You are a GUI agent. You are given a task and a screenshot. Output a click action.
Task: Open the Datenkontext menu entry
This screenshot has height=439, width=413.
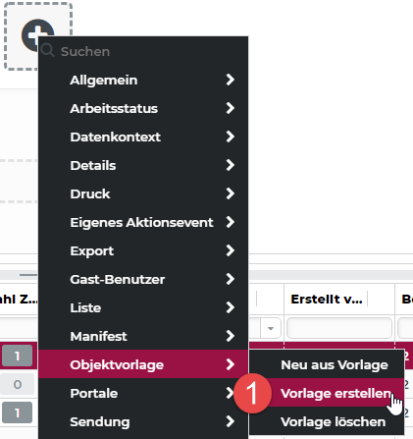click(x=143, y=137)
